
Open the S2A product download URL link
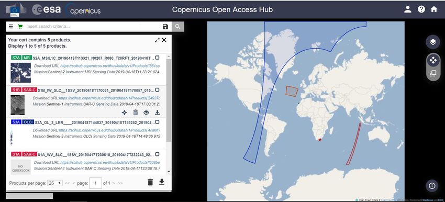(x=110, y=66)
